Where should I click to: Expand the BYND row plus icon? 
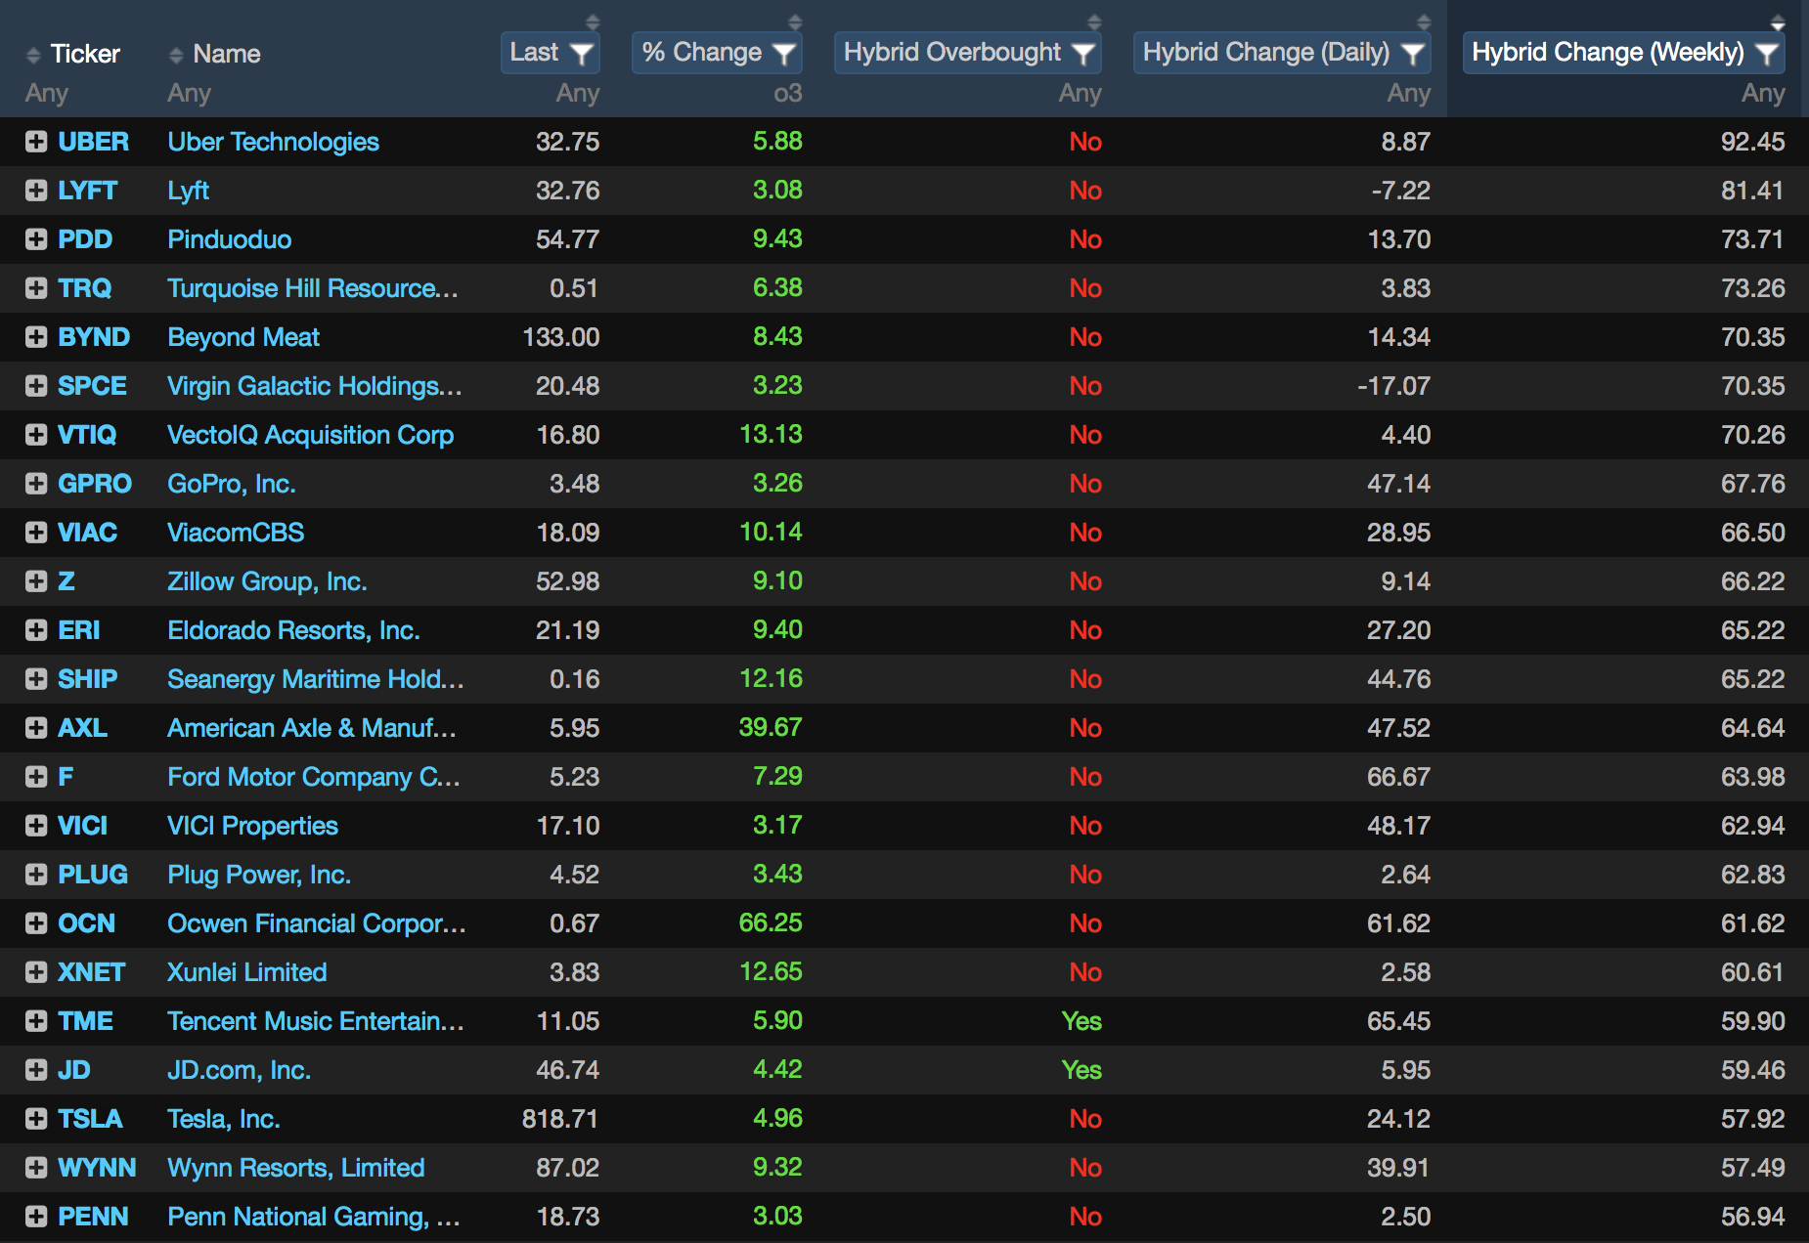tap(36, 337)
